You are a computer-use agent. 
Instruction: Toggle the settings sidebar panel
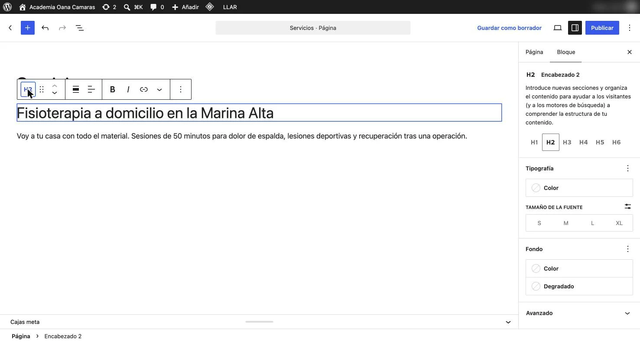[x=575, y=28]
